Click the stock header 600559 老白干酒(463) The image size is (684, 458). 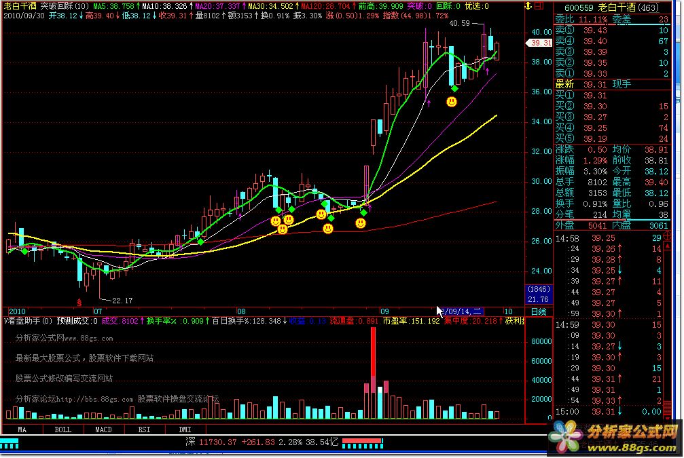pyautogui.click(x=611, y=7)
